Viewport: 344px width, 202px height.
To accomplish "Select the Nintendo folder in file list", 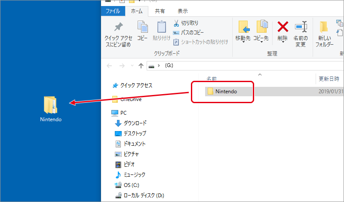I will pos(226,91).
